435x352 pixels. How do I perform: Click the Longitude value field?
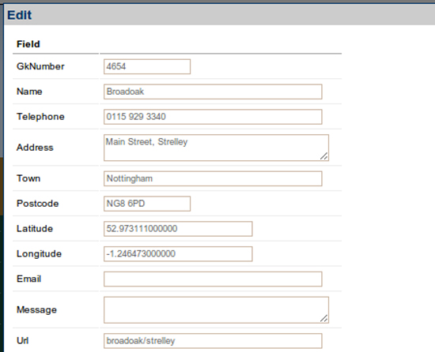[x=178, y=254]
